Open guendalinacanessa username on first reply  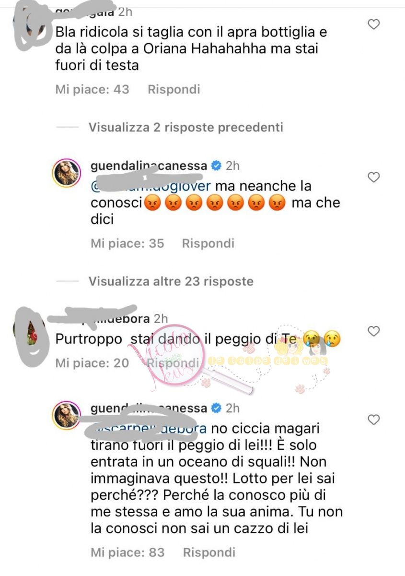coord(149,166)
